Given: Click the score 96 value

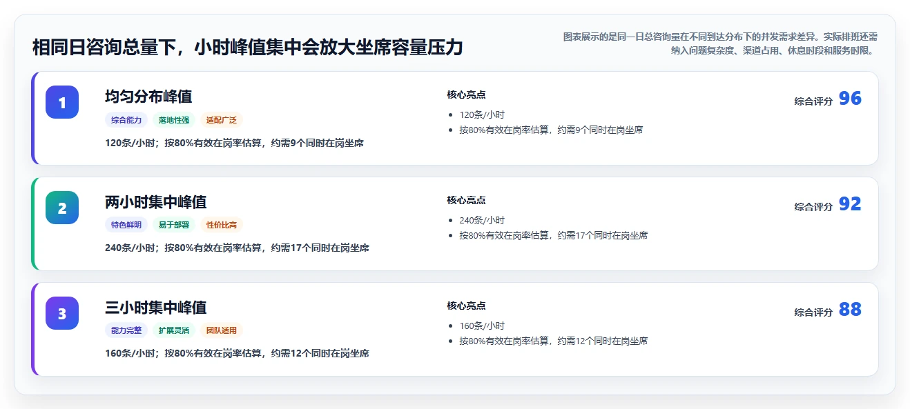Looking at the screenshot, I should coord(850,99).
